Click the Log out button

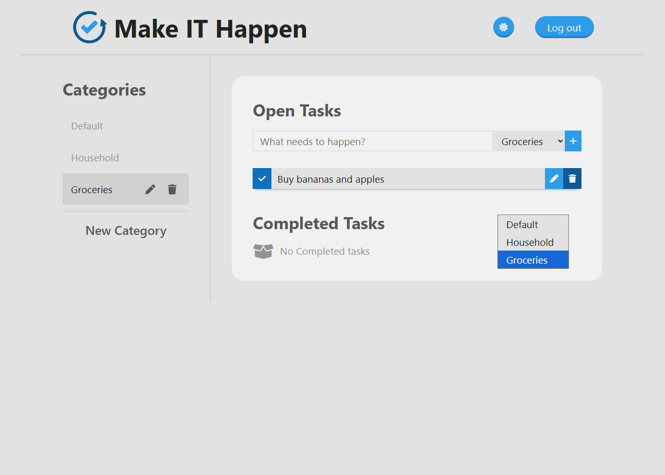tap(564, 27)
